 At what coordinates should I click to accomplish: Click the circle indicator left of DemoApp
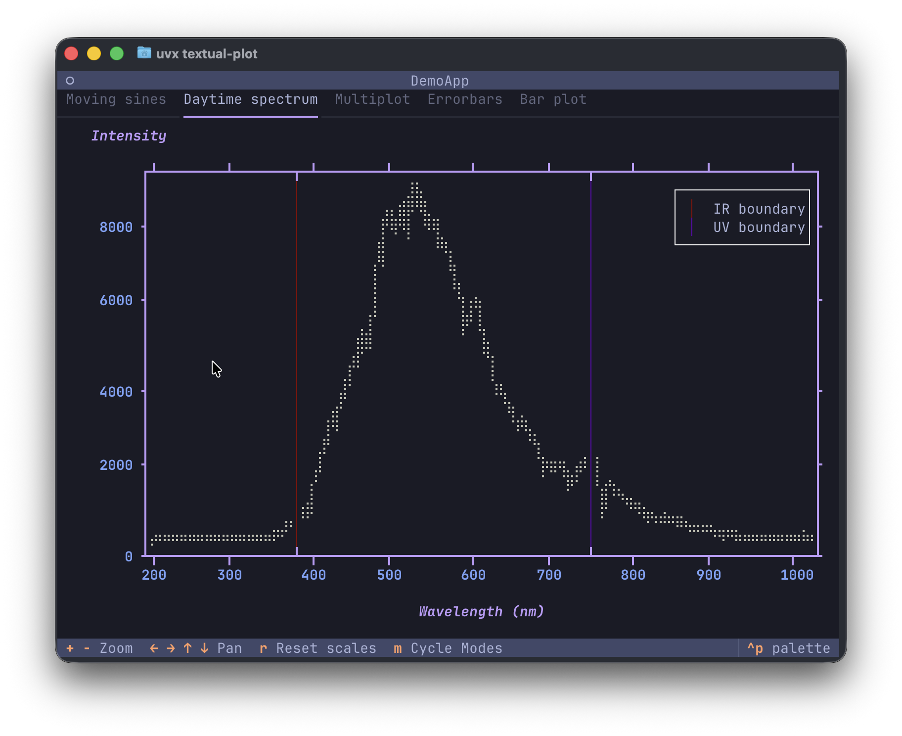[x=70, y=80]
